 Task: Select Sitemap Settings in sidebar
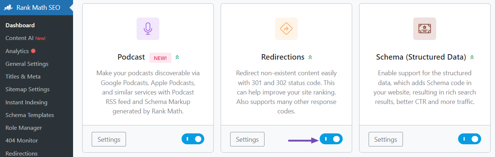tap(27, 89)
